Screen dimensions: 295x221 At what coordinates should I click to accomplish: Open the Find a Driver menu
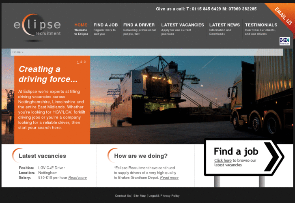click(x=140, y=29)
